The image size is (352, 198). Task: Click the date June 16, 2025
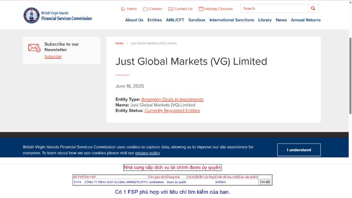pyautogui.click(x=129, y=86)
